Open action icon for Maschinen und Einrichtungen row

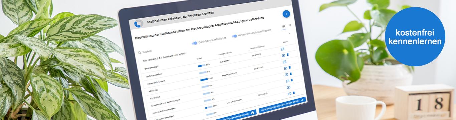(x=287, y=81)
